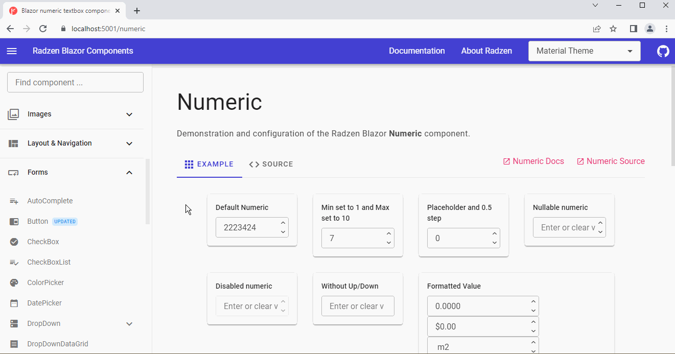The image size is (675, 354).
Task: Expand the DropDown submenu chevron
Action: (x=129, y=324)
